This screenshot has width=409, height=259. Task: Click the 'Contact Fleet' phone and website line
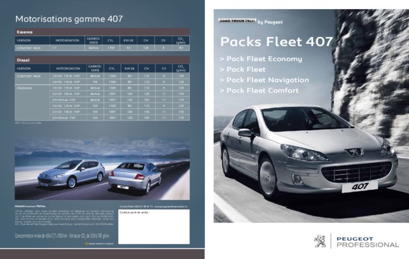pyautogui.click(x=154, y=207)
